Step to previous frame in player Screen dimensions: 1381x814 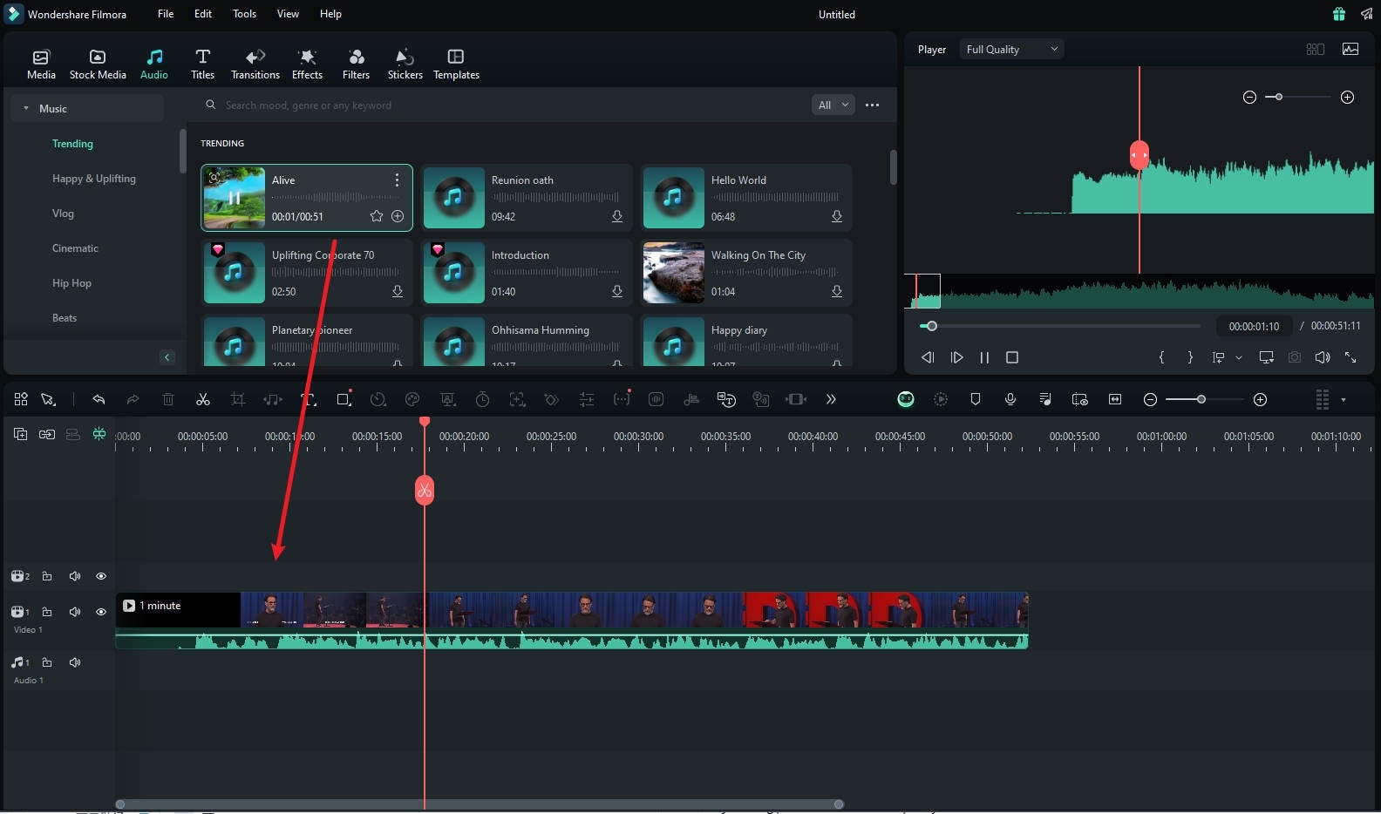(x=928, y=357)
